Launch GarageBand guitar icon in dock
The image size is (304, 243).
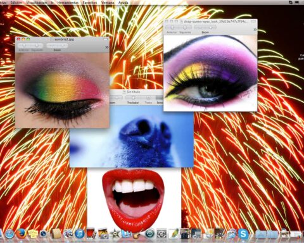(137, 234)
